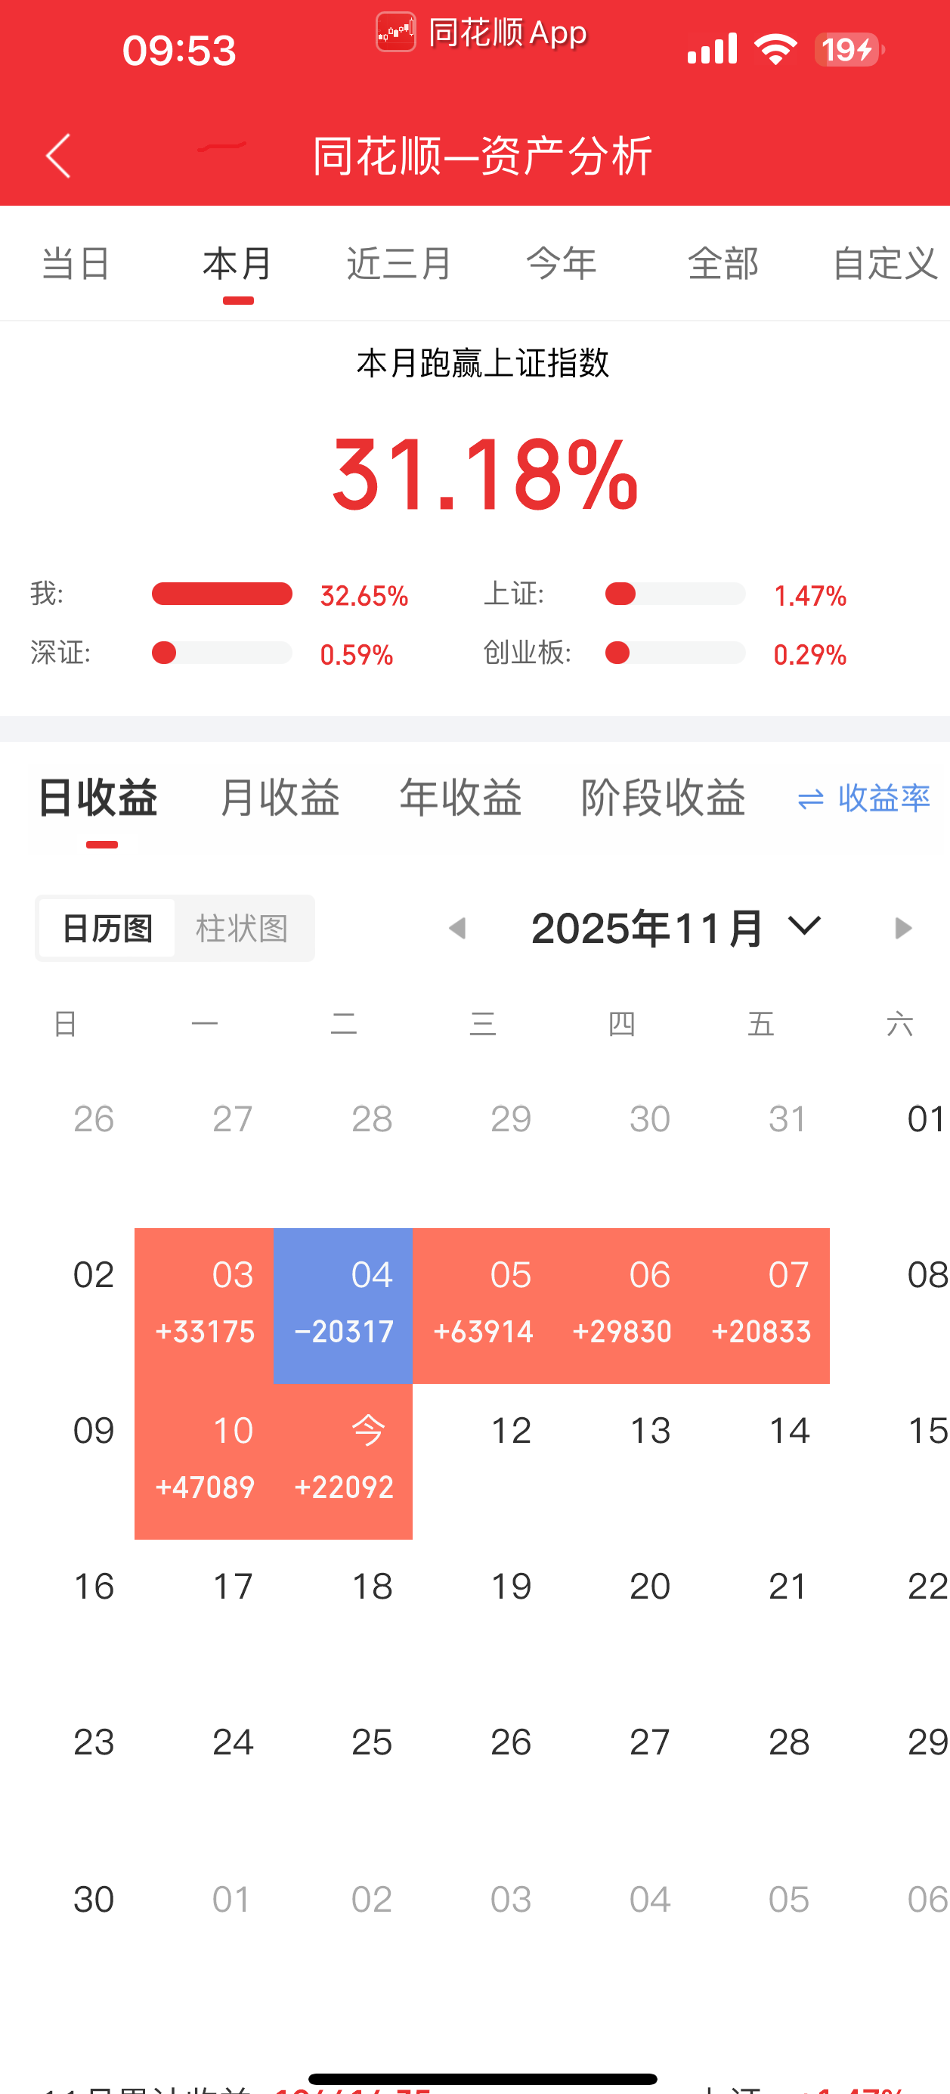The width and height of the screenshot is (950, 2094).
Task: Switch to the 当日 tab
Action: click(76, 263)
